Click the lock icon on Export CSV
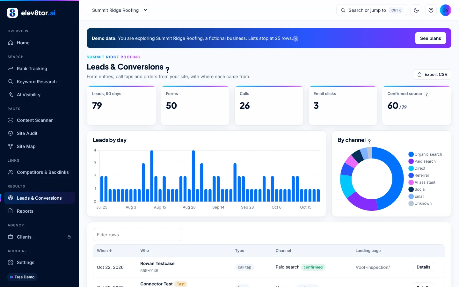 (419, 74)
